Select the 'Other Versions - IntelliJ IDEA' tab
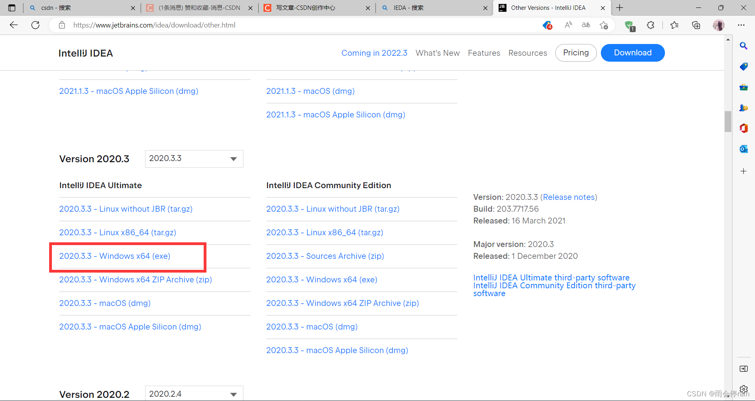The height and width of the screenshot is (401, 755). pyautogui.click(x=552, y=8)
